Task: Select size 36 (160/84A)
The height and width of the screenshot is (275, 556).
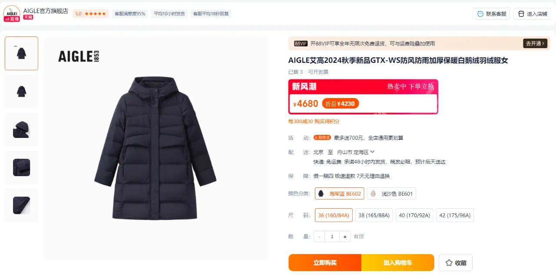Action: 334,215
